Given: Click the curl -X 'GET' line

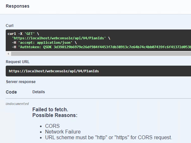Looking at the screenshot, I should click(x=24, y=34).
